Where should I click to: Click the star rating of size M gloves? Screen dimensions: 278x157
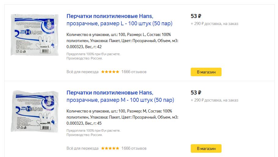110,148
